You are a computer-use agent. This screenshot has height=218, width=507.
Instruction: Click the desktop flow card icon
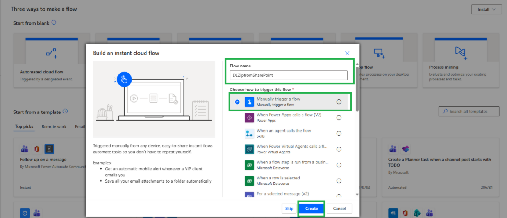point(379,53)
